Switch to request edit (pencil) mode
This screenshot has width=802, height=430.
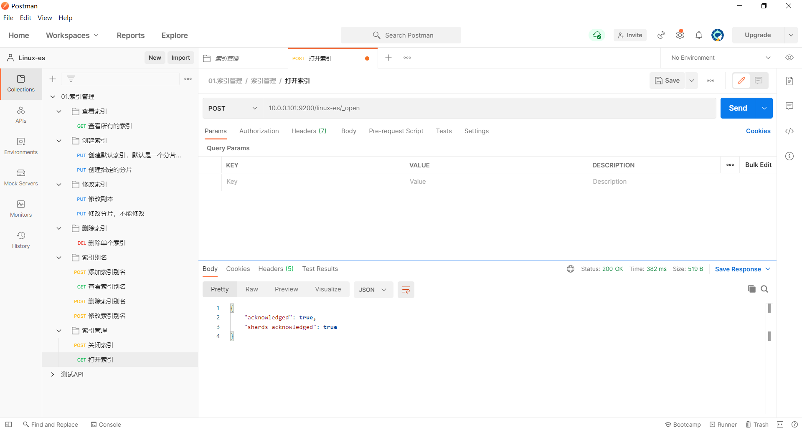pos(741,81)
